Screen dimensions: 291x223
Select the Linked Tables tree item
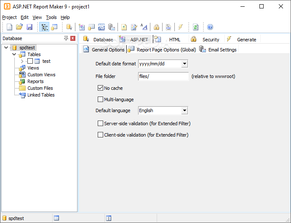(x=41, y=95)
